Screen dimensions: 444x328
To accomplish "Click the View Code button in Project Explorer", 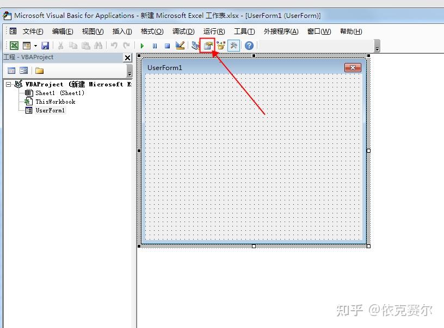I will pyautogui.click(x=11, y=70).
